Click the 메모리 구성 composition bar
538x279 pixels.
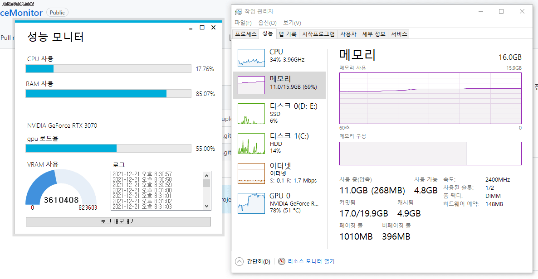click(430, 154)
